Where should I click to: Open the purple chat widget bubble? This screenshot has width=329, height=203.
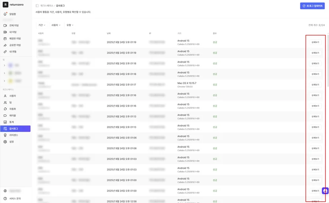pos(325,191)
